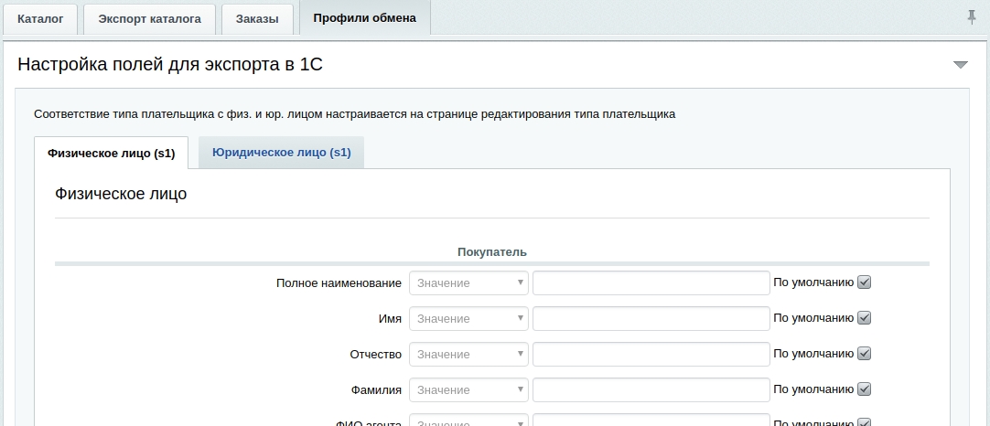The height and width of the screenshot is (426, 990).
Task: Click the pin icon at top right
Action: [971, 17]
